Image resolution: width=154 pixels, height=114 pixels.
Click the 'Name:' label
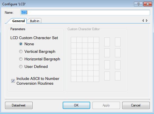[x=9, y=13]
